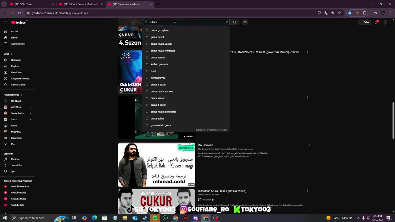Image resolution: width=395 pixels, height=222 pixels.
Task: Open the notifications bell
Action: click(376, 22)
